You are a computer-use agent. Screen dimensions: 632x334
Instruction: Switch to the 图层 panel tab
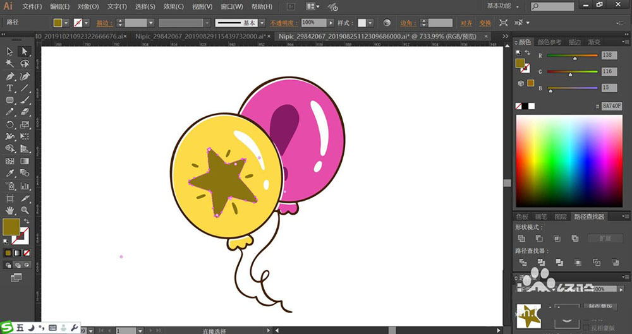click(560, 217)
